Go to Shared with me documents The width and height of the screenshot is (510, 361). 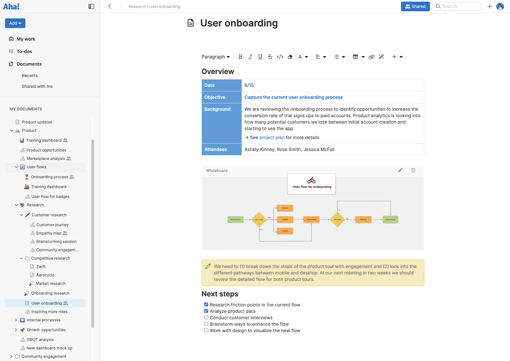coord(37,86)
